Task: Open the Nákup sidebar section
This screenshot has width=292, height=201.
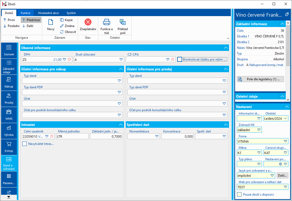Action: (x=9, y=83)
